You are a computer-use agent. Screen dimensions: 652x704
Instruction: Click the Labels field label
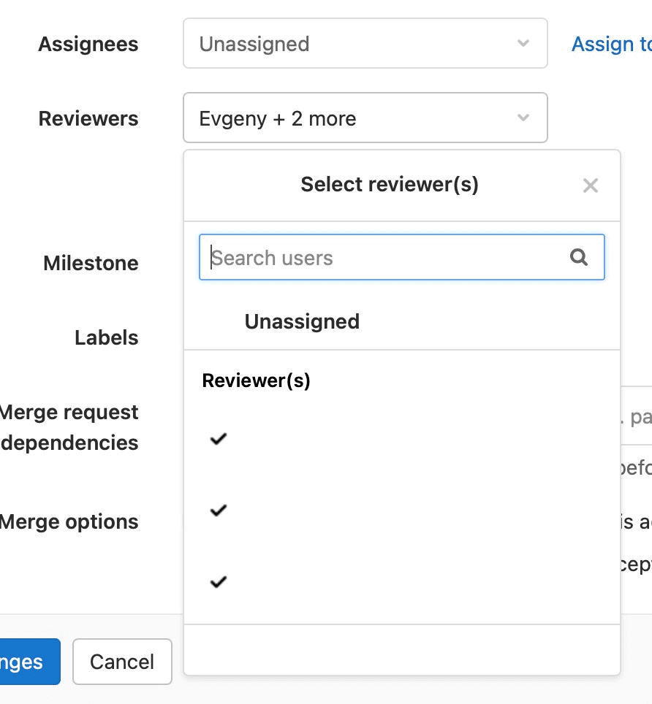[x=106, y=337]
